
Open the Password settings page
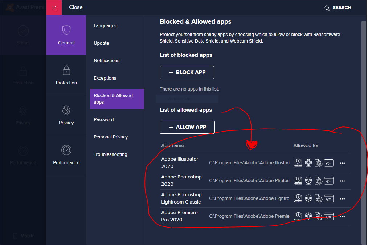104,120
